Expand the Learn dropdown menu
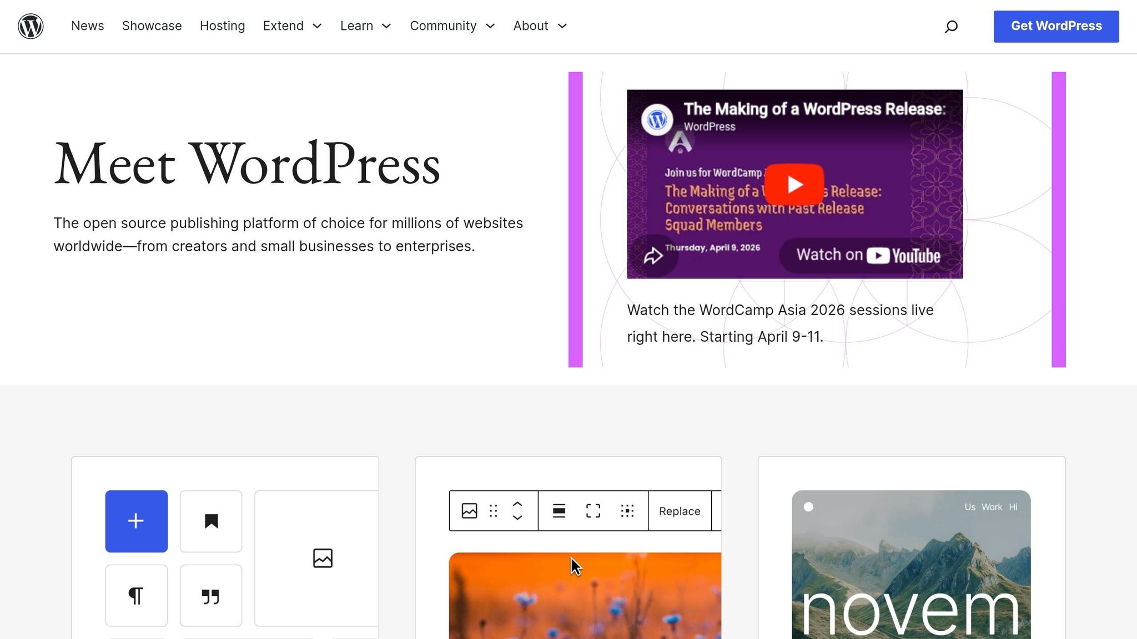Viewport: 1137px width, 639px height. (x=366, y=26)
